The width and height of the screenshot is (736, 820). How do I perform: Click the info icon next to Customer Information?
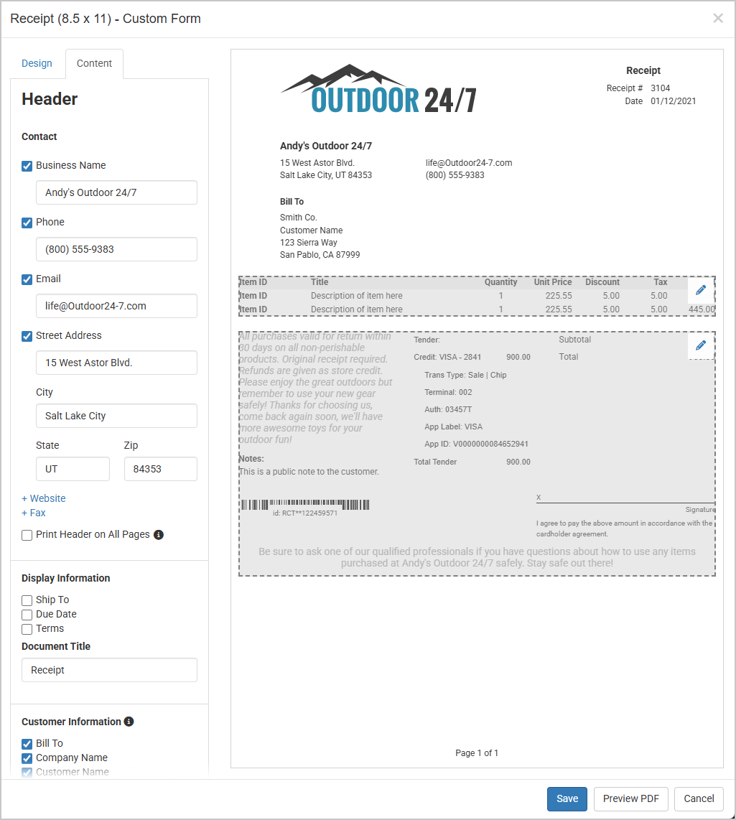pyautogui.click(x=129, y=721)
